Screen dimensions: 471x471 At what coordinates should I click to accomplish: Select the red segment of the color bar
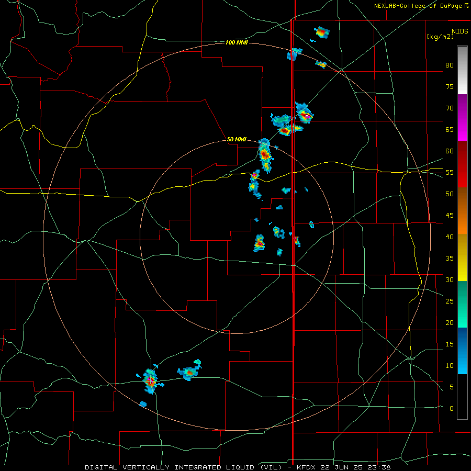point(462,164)
